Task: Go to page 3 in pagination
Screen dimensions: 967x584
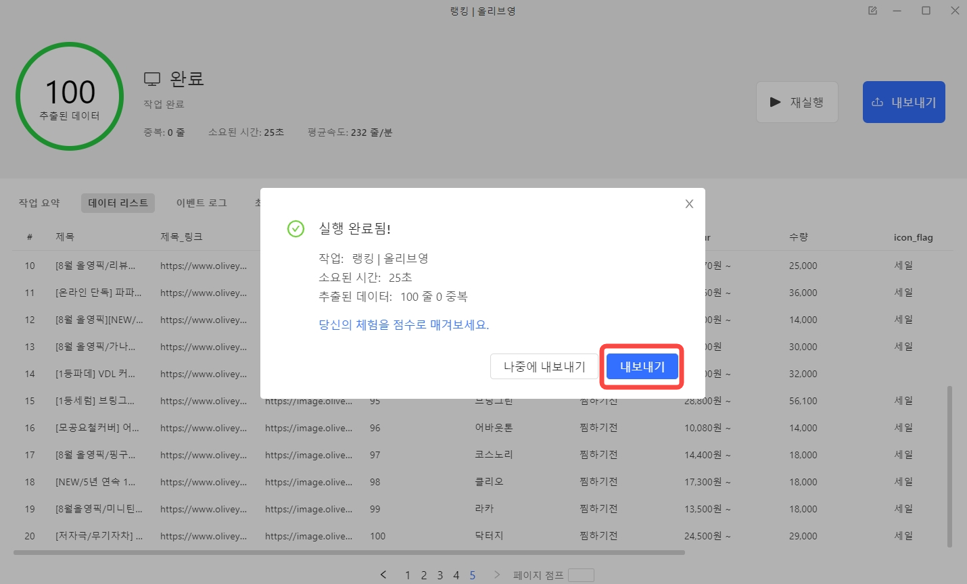Action: (440, 575)
